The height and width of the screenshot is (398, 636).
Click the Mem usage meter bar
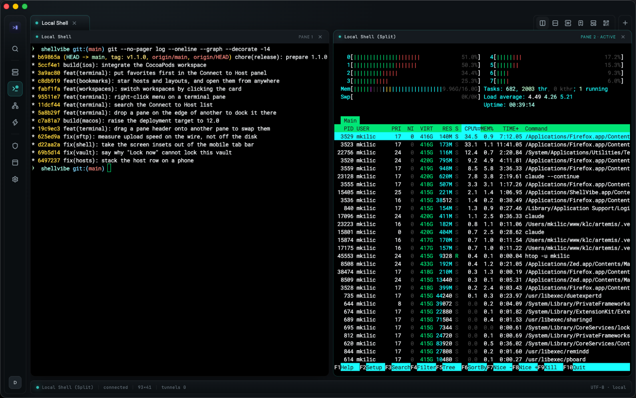tap(410, 89)
